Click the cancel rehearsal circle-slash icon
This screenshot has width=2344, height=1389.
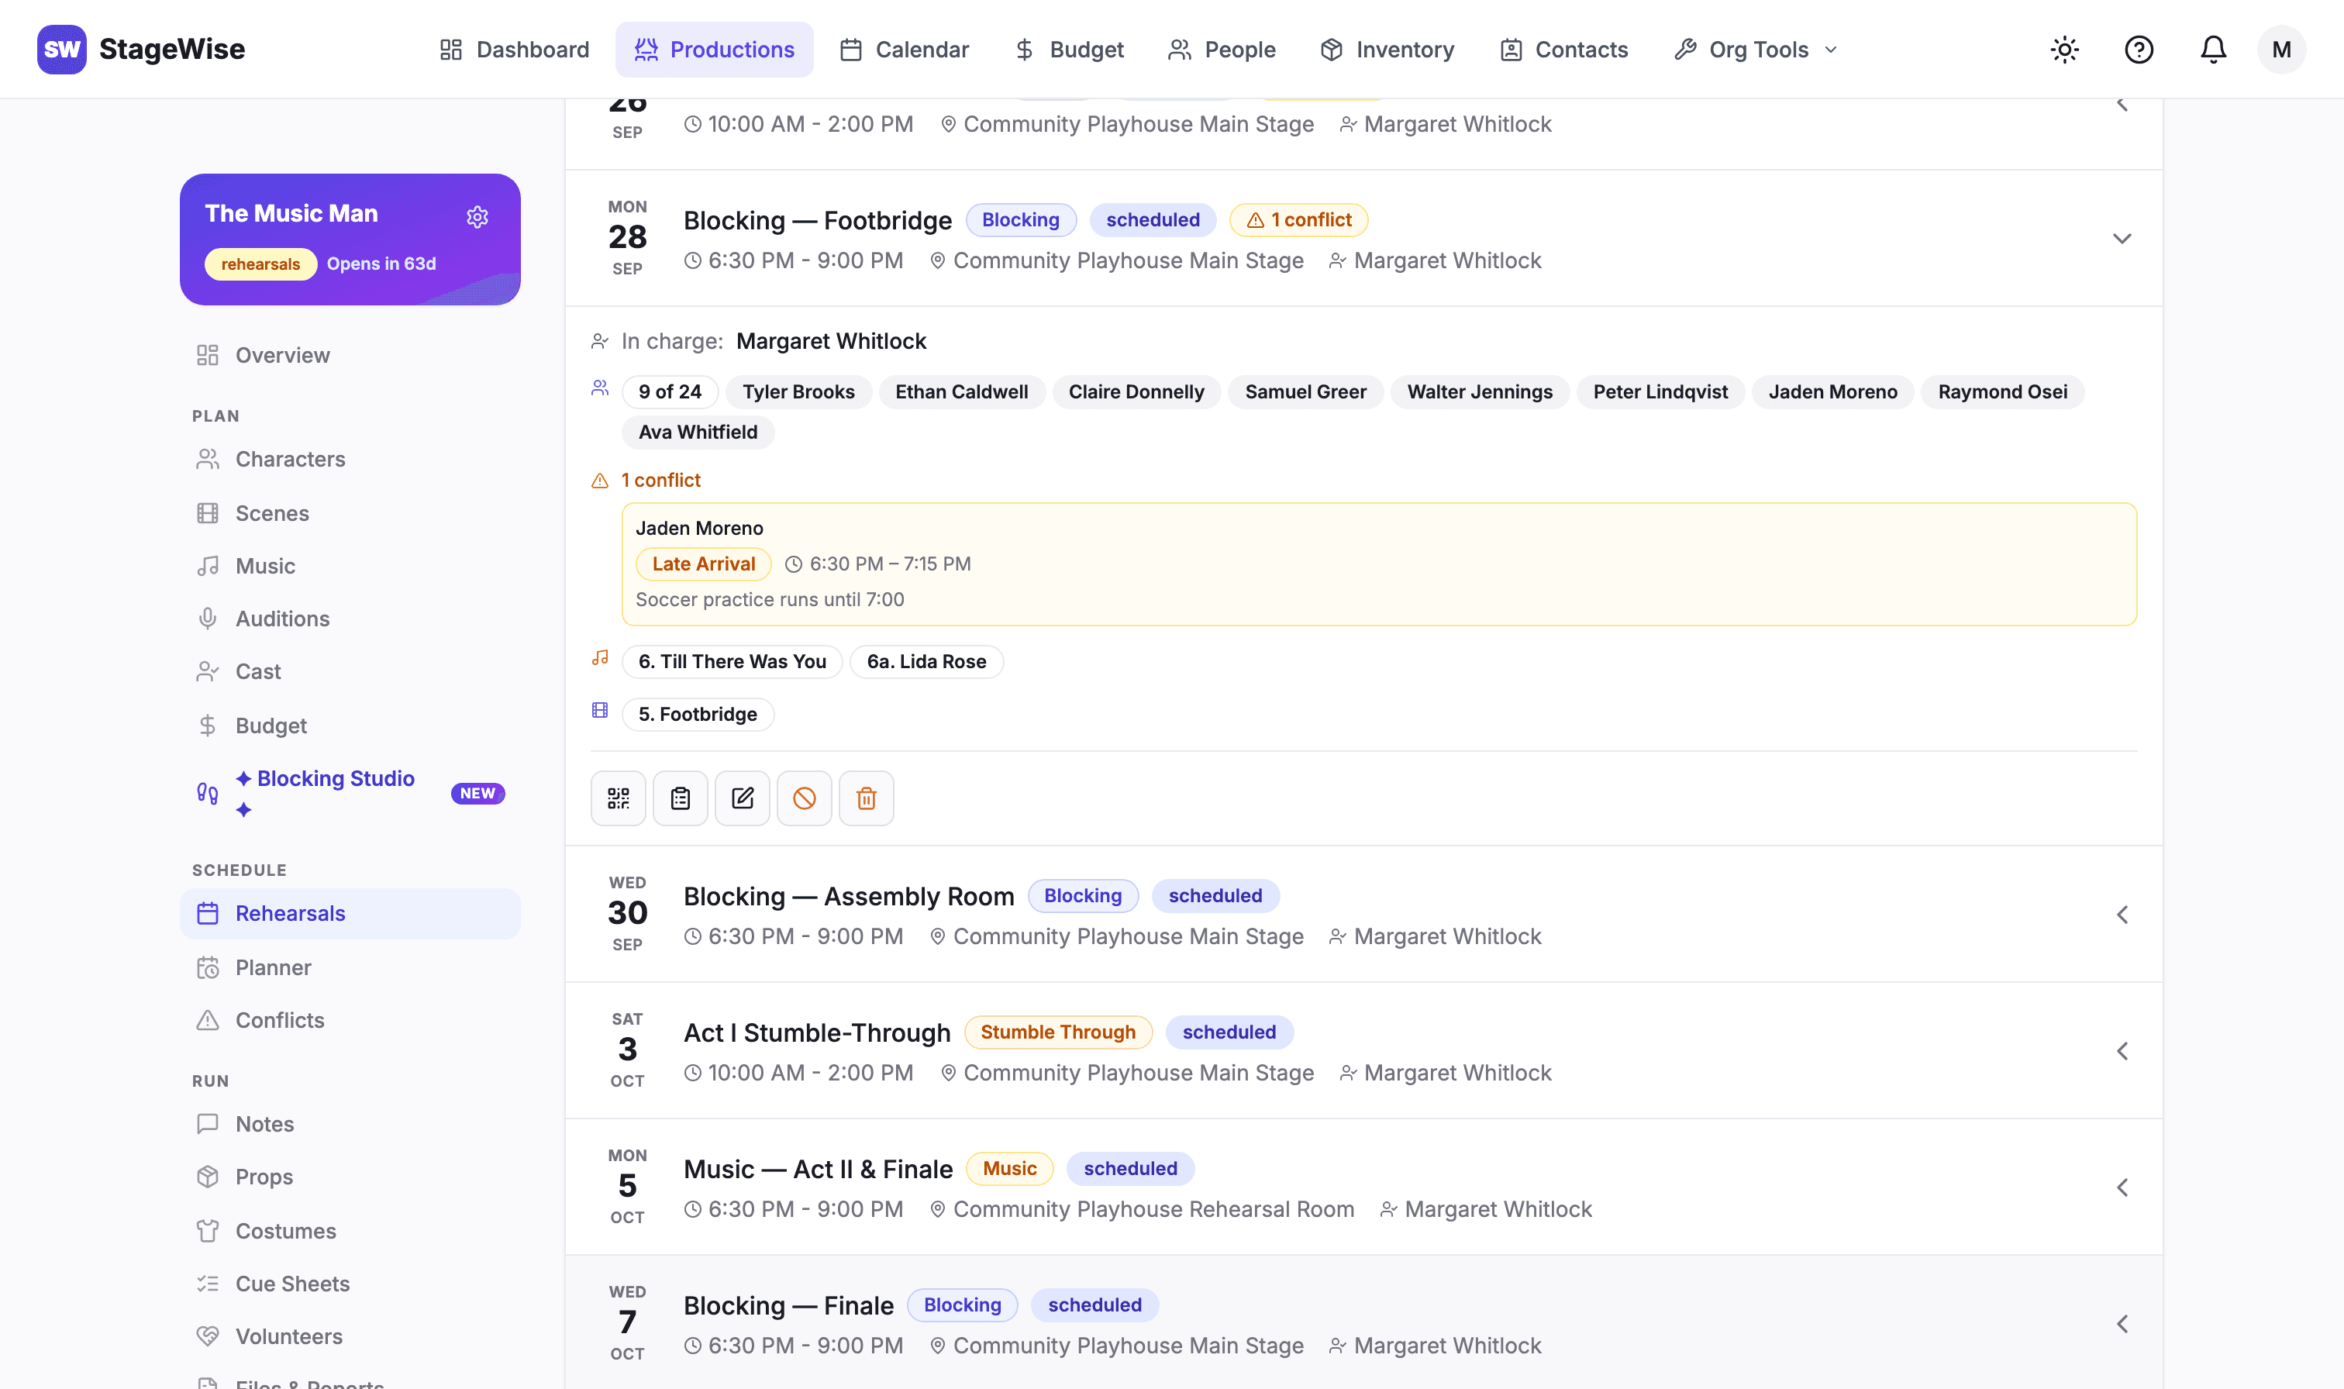(x=804, y=798)
